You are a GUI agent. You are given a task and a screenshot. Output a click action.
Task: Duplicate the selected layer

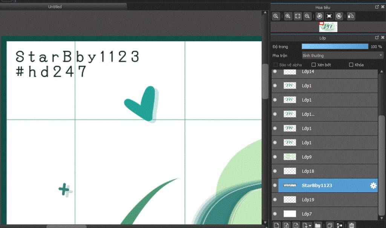coord(330,225)
